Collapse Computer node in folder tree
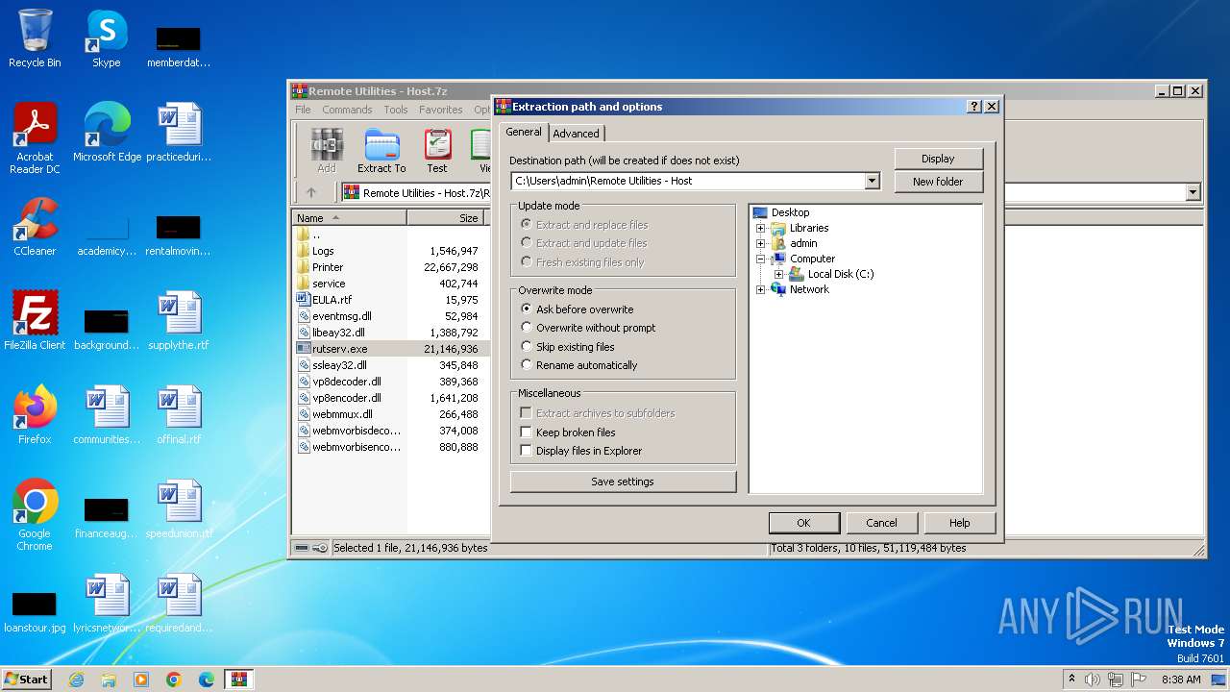Viewport: 1230px width, 692px height. (x=761, y=259)
